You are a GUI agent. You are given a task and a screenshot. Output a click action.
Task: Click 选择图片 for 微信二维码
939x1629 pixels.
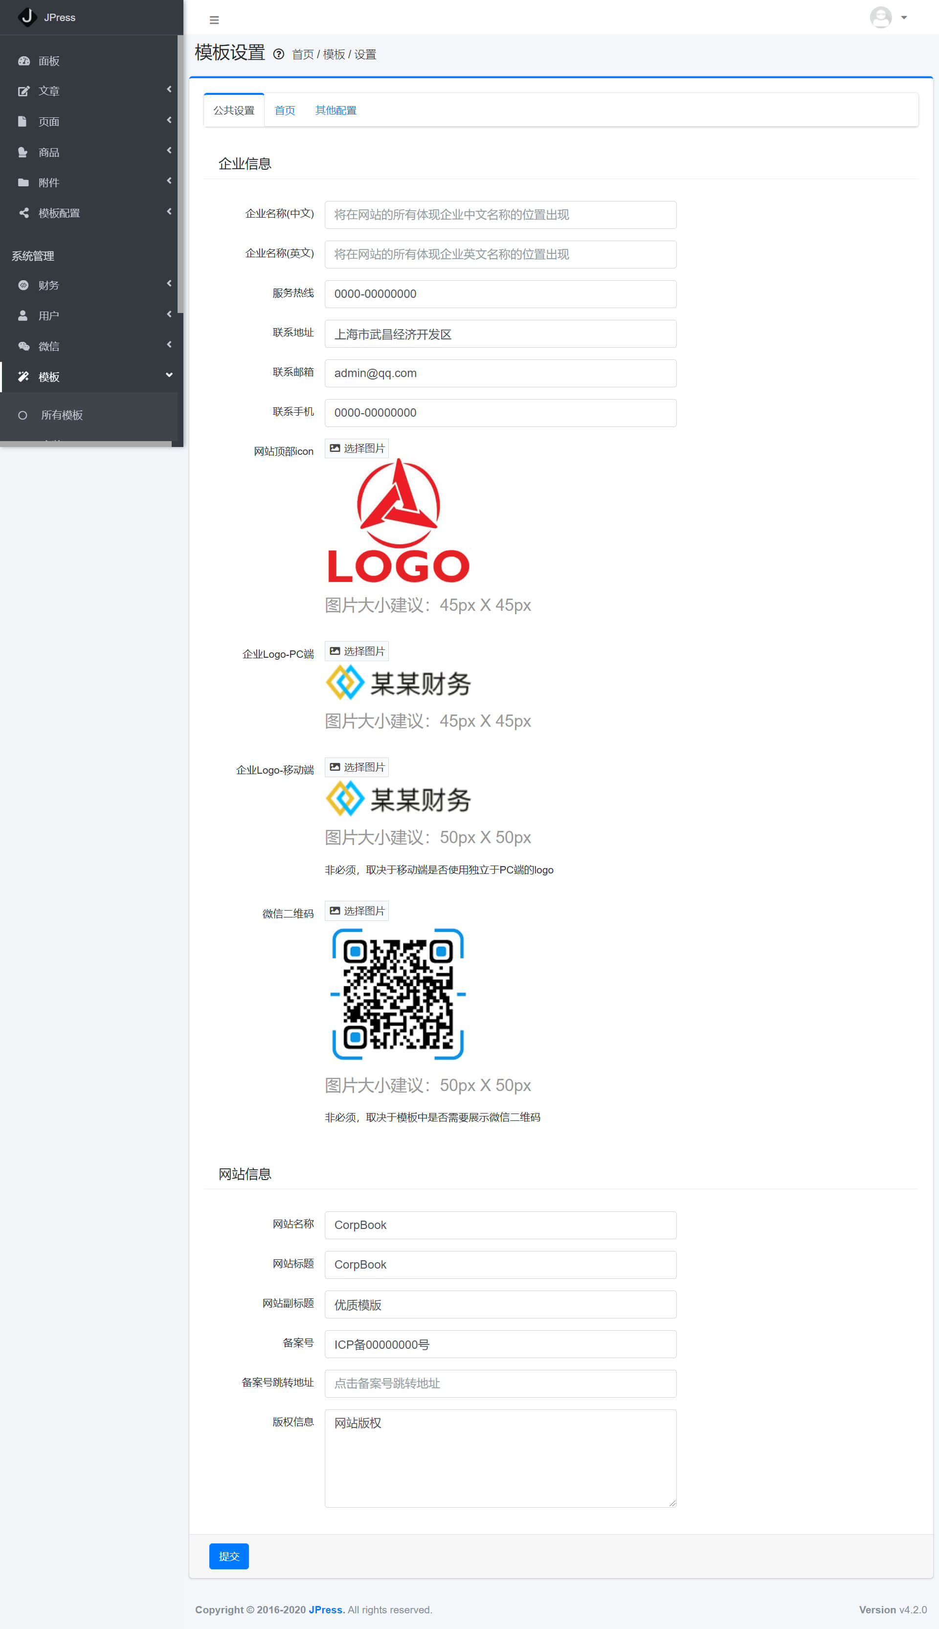pos(357,911)
